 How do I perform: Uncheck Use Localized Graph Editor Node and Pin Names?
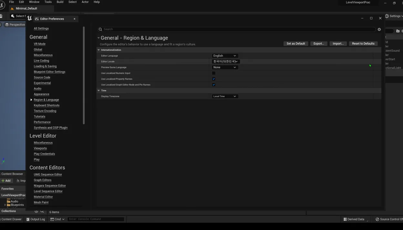click(214, 85)
